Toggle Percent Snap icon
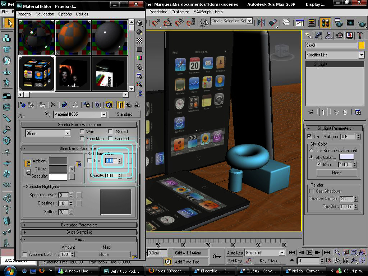368x276 pixels. click(179, 23)
